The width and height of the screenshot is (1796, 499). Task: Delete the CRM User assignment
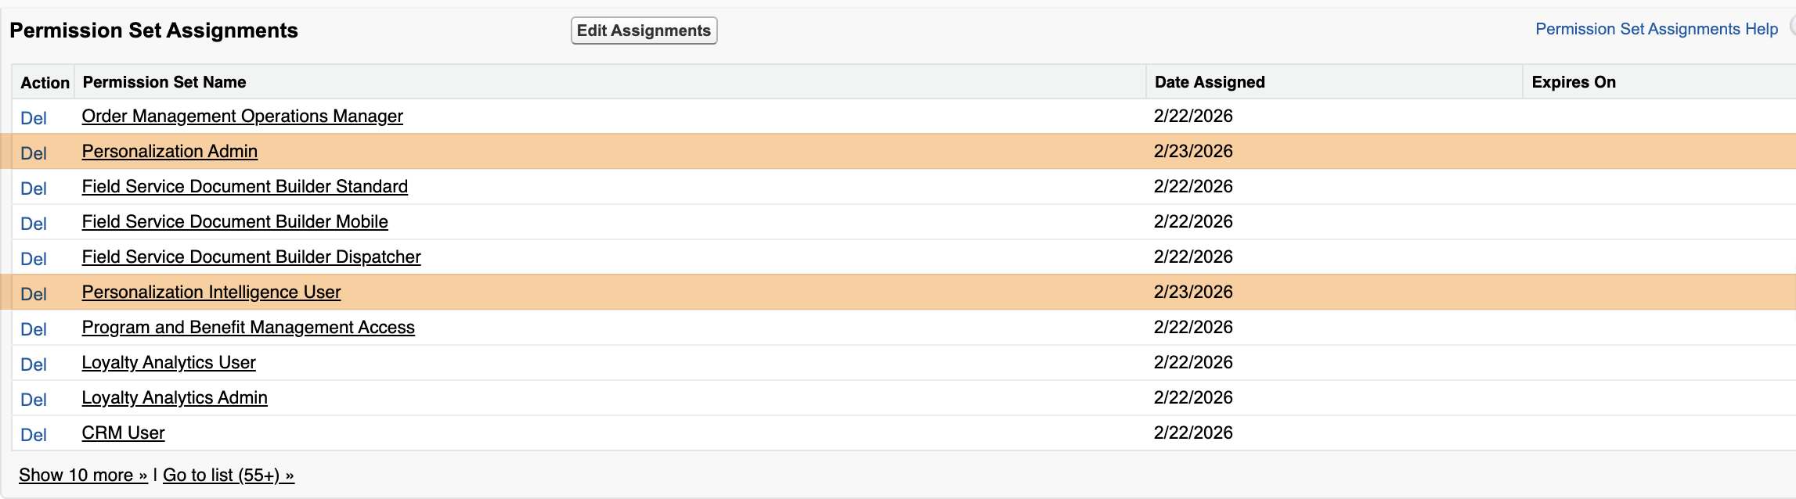click(x=34, y=435)
